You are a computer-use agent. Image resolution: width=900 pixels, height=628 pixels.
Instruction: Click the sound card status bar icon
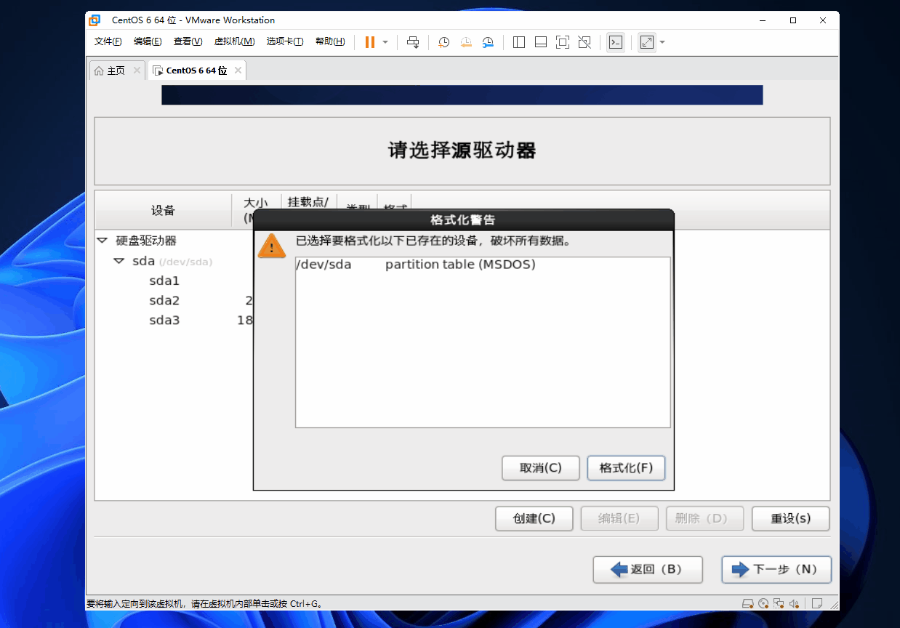click(x=795, y=603)
